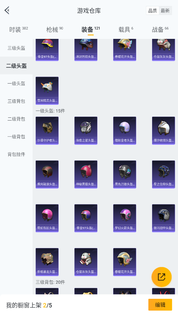
Task: Select the 神秘黑猫头盔 pink cat helmet
Action: point(86,174)
